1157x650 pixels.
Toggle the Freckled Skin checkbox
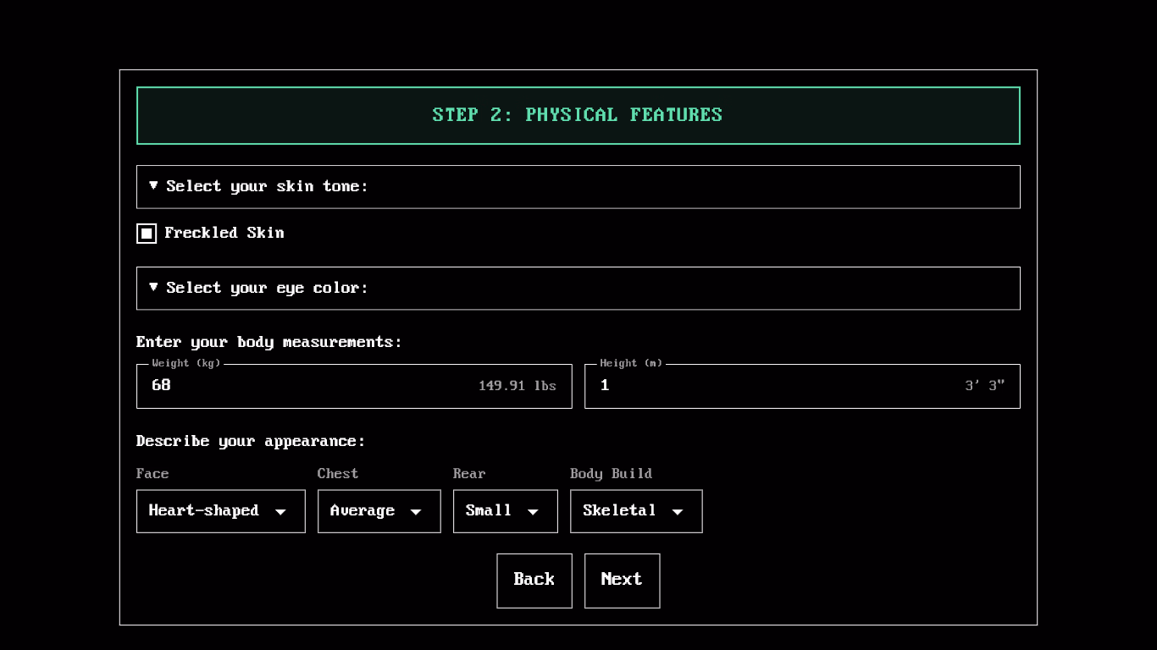(147, 234)
